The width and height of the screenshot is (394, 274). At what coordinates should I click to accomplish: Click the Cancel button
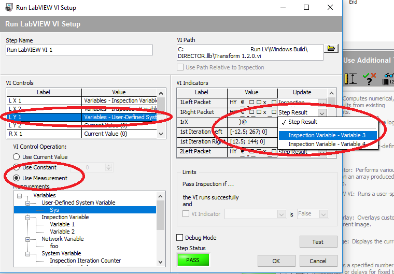point(318,261)
